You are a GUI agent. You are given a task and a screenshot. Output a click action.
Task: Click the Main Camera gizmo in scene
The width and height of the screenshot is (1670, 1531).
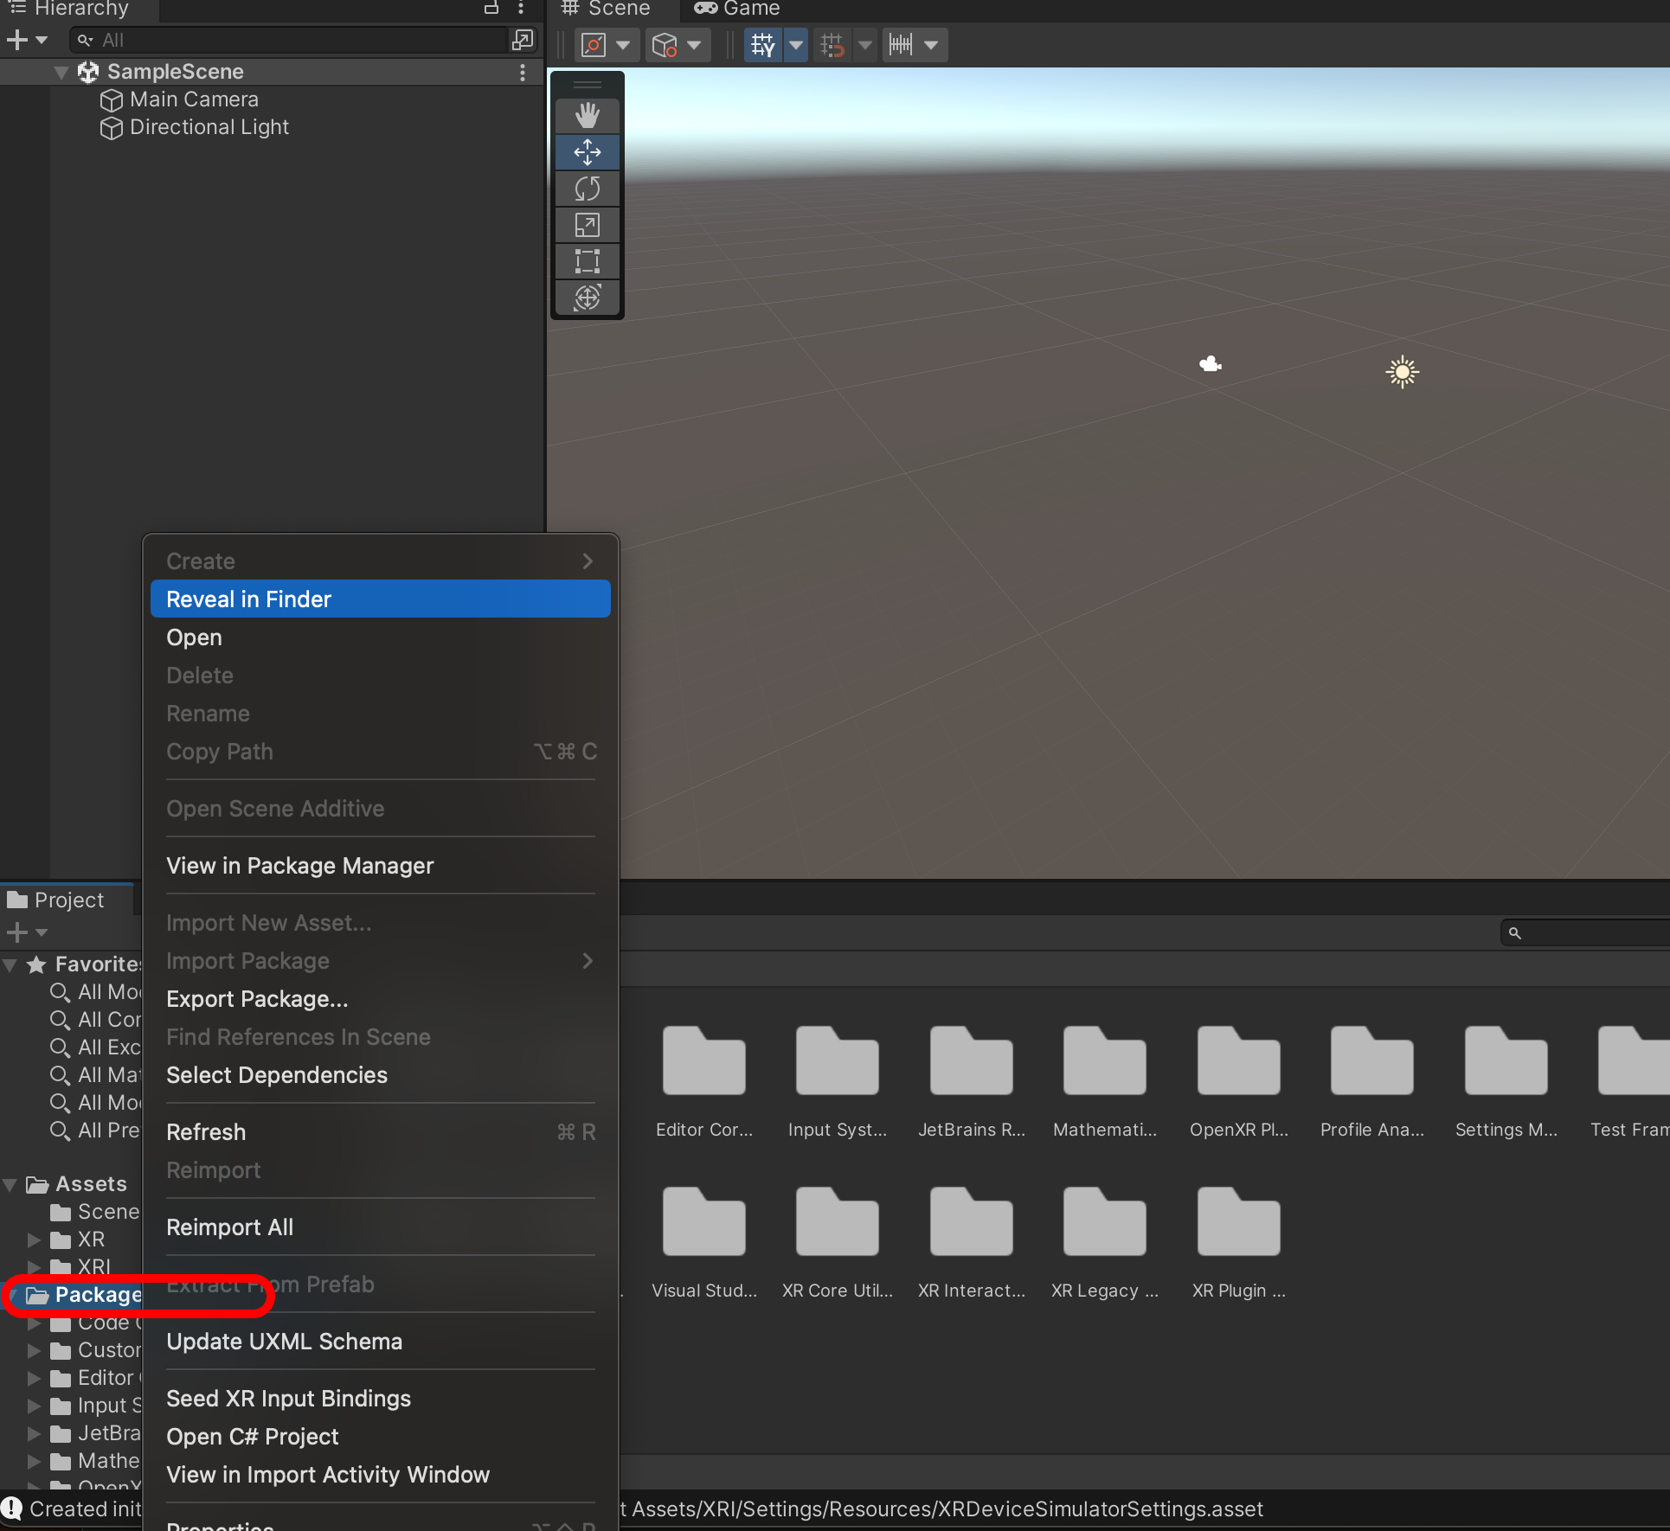(1210, 364)
